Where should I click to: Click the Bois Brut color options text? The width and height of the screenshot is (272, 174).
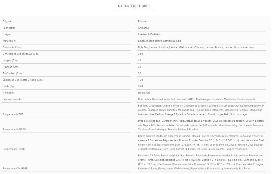(x=196, y=47)
